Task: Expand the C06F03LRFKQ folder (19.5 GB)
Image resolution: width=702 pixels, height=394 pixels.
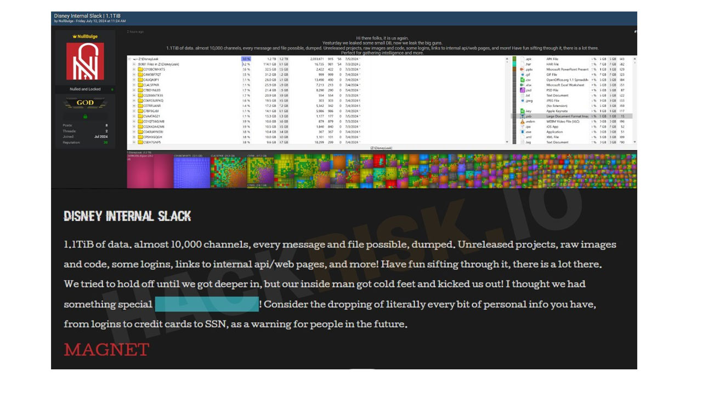Action: tap(134, 101)
